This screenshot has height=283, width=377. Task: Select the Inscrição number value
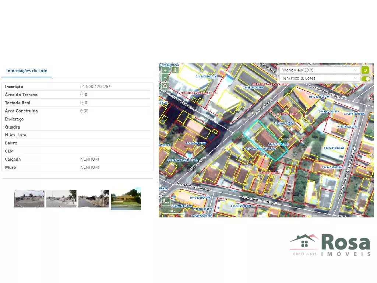coord(96,87)
